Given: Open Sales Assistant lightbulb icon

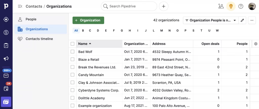Looking at the screenshot, I should click(231, 6).
